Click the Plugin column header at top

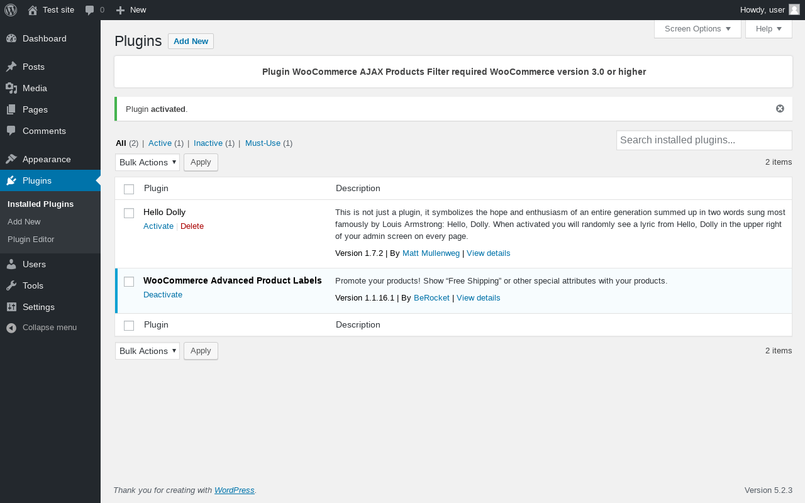(x=156, y=189)
